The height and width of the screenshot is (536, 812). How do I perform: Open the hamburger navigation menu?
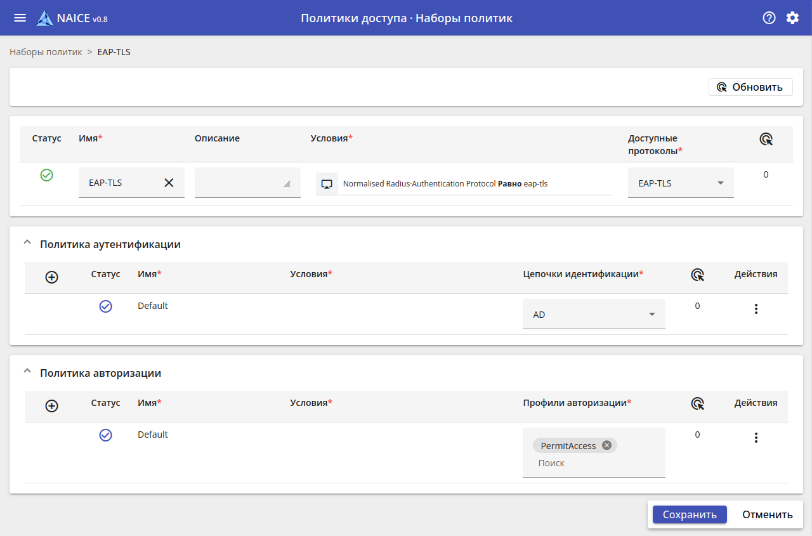(x=20, y=18)
